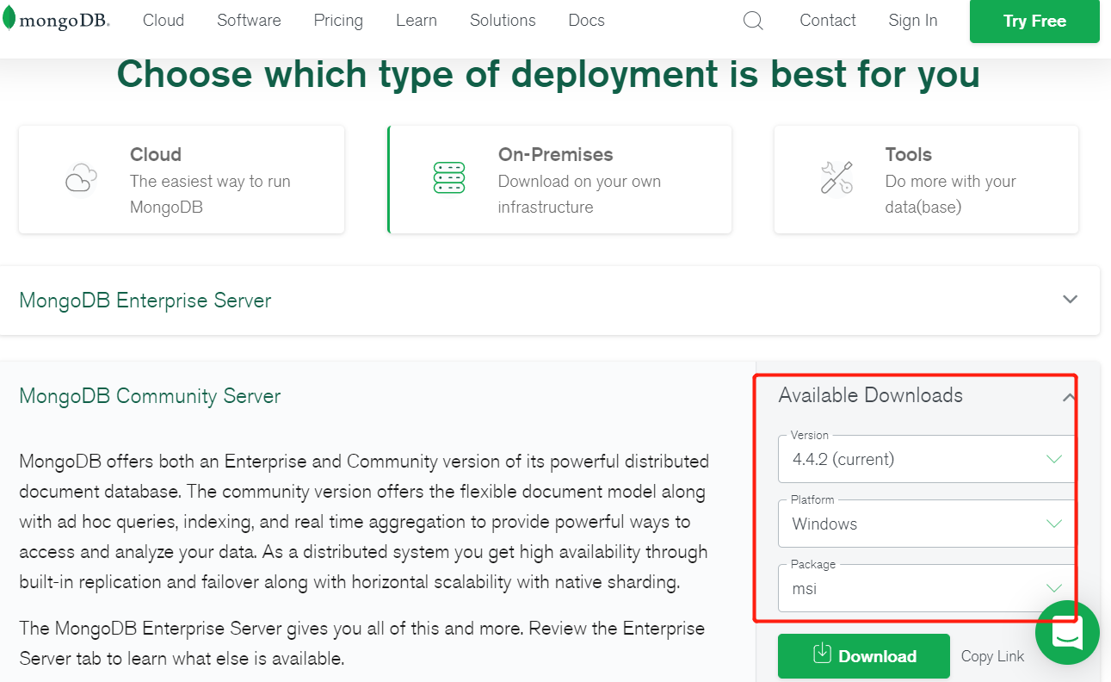
Task: Open the Software menu
Action: 249,21
